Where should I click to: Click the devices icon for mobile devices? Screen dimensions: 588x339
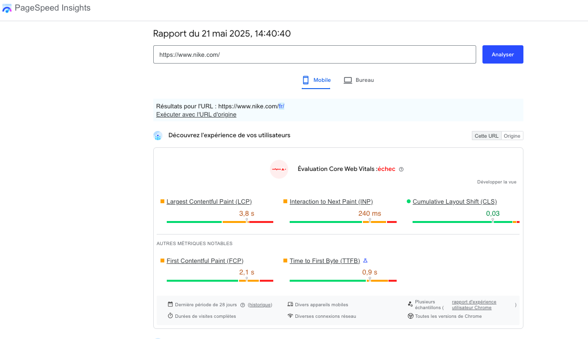[290, 304]
